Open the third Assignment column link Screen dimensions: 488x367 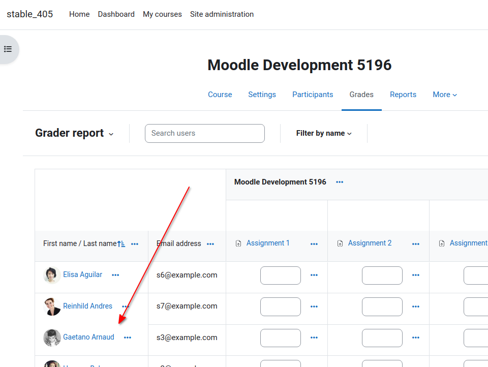[x=469, y=243]
